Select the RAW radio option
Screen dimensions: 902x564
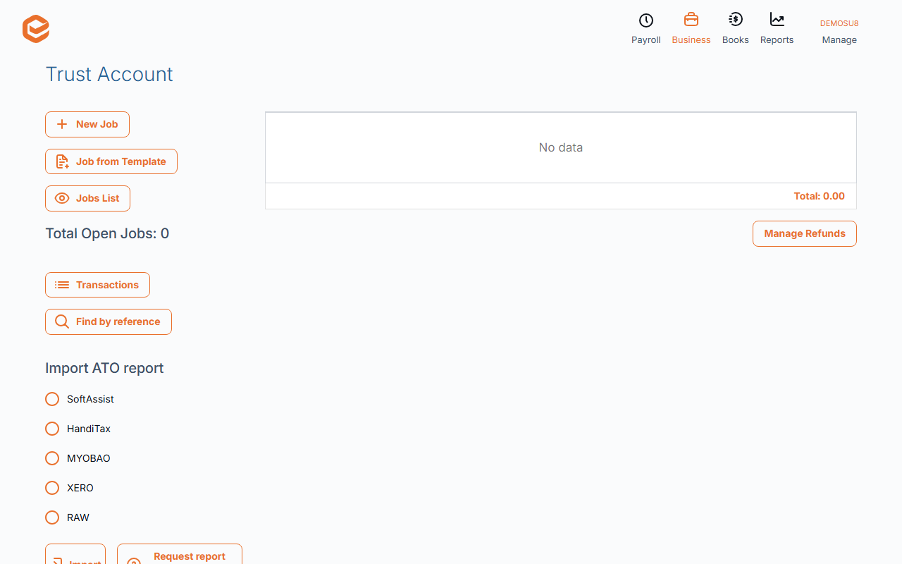coord(52,517)
